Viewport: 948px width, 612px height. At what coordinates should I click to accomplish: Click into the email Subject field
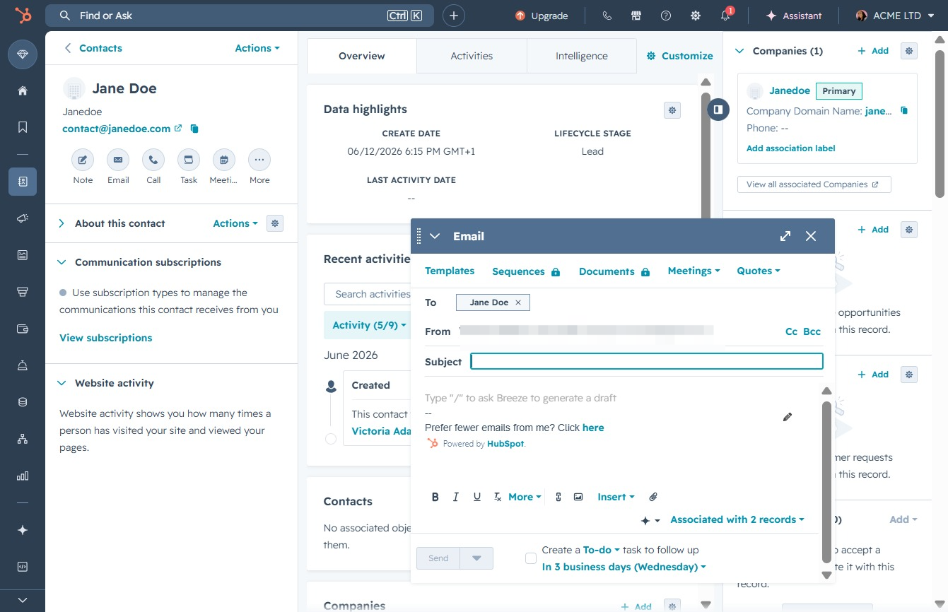click(647, 361)
